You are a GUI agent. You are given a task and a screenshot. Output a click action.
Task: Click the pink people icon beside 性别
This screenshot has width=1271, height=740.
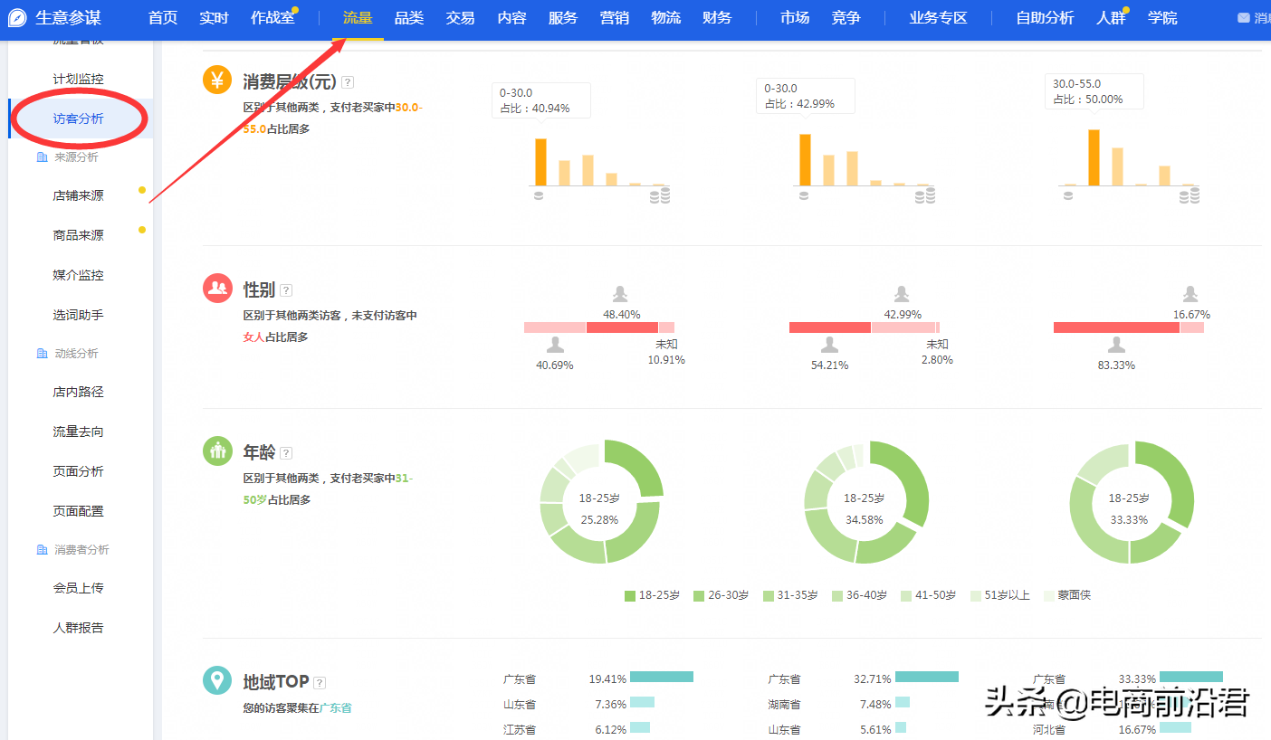tap(216, 289)
